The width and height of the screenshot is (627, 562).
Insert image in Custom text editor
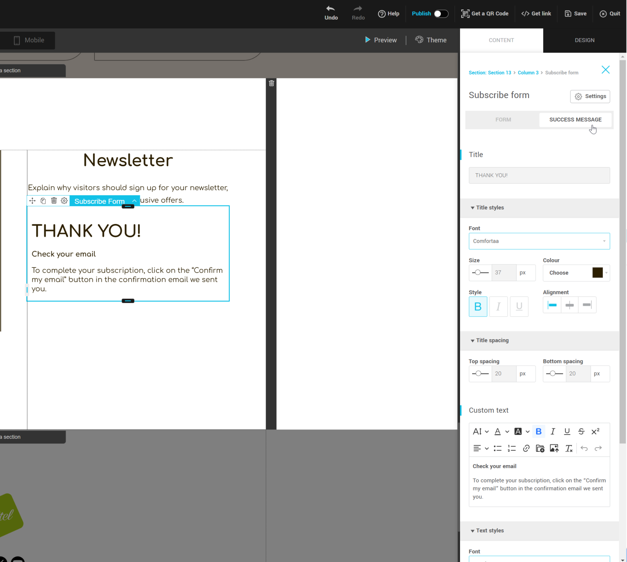coord(554,448)
